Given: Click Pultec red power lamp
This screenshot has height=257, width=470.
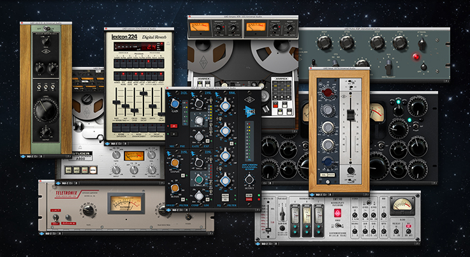Looking at the screenshot, I should point(416,57).
